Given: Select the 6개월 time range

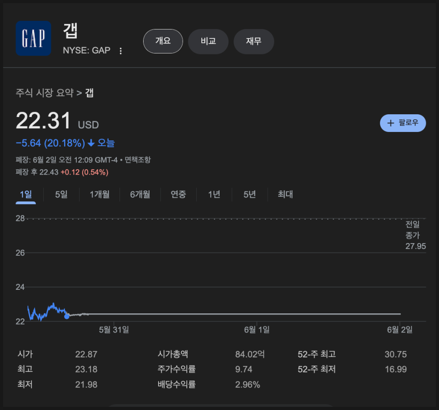Looking at the screenshot, I should (140, 194).
